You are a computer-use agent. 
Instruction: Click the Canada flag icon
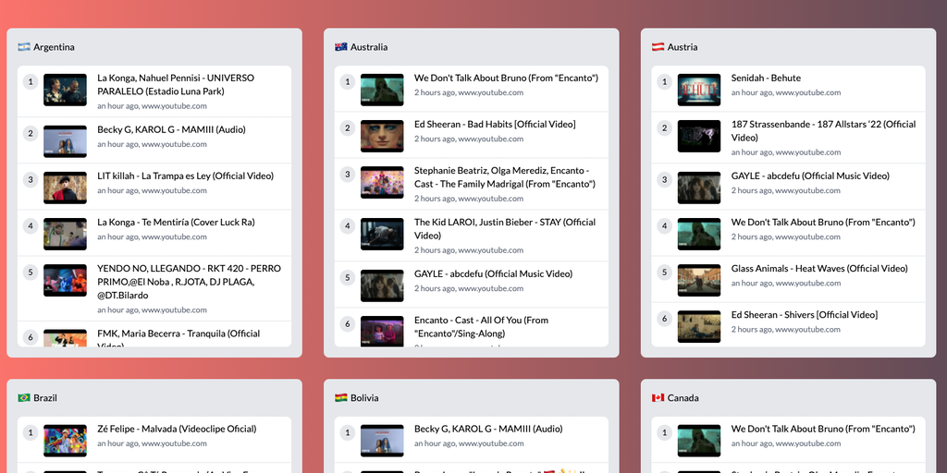(658, 398)
